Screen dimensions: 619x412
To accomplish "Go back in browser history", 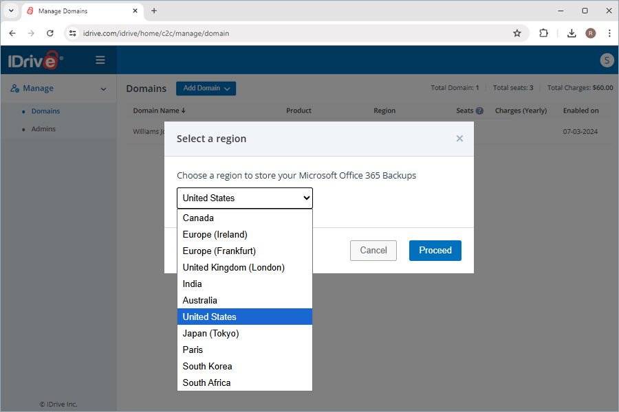I will 12,34.
